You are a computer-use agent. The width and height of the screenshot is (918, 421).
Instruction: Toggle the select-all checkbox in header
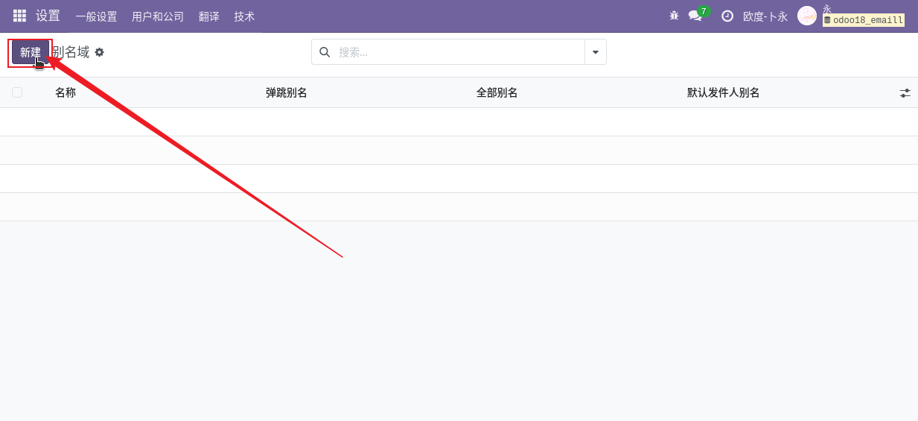(x=17, y=92)
